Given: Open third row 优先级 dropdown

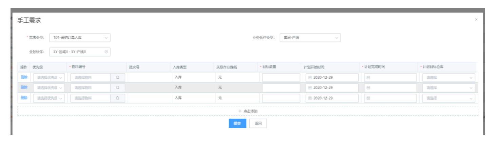Looking at the screenshot, I should (49, 98).
